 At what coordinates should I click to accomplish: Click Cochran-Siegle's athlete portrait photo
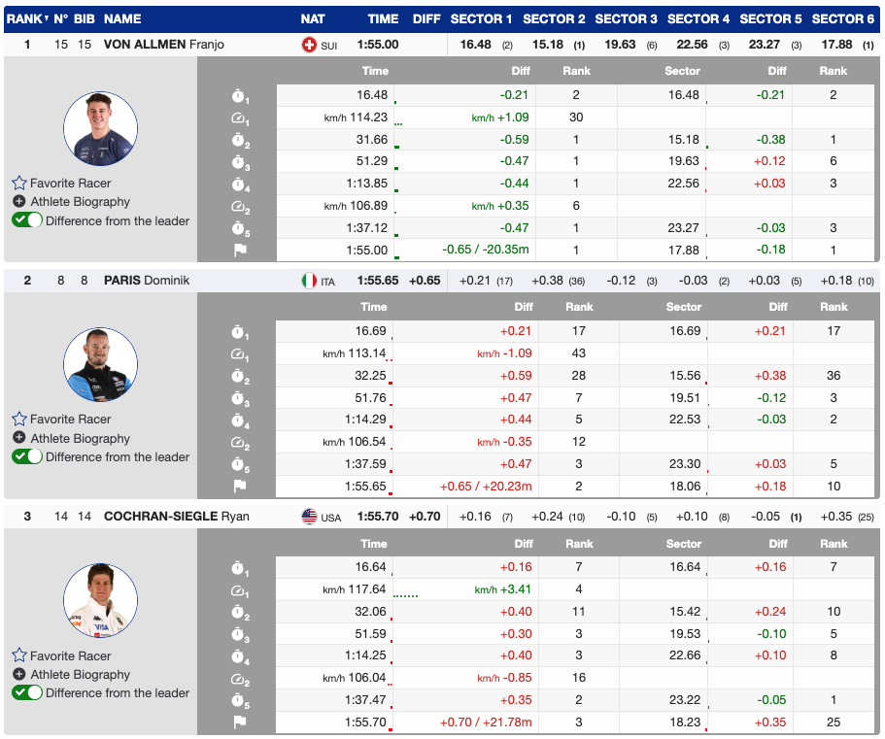[x=100, y=601]
